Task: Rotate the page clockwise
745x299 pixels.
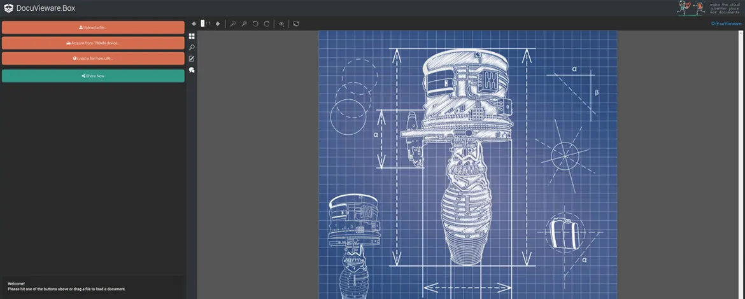Action: coord(266,24)
